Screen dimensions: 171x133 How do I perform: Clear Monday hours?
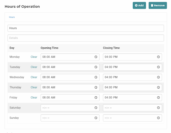(x=34, y=57)
